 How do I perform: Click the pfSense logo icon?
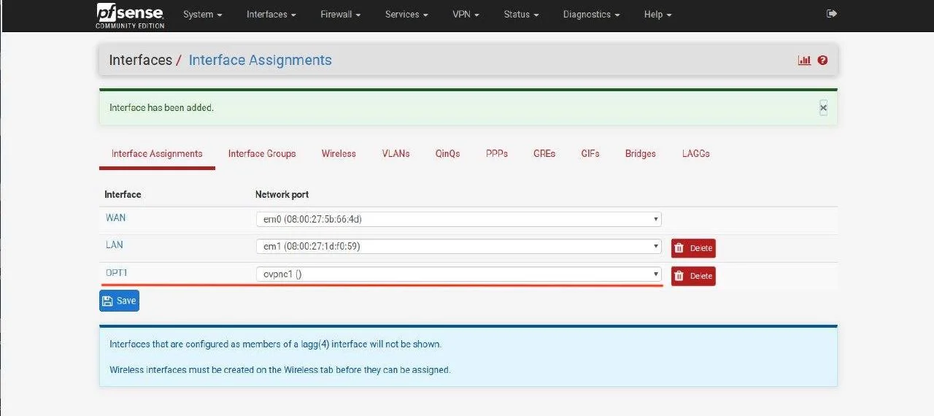coord(130,15)
